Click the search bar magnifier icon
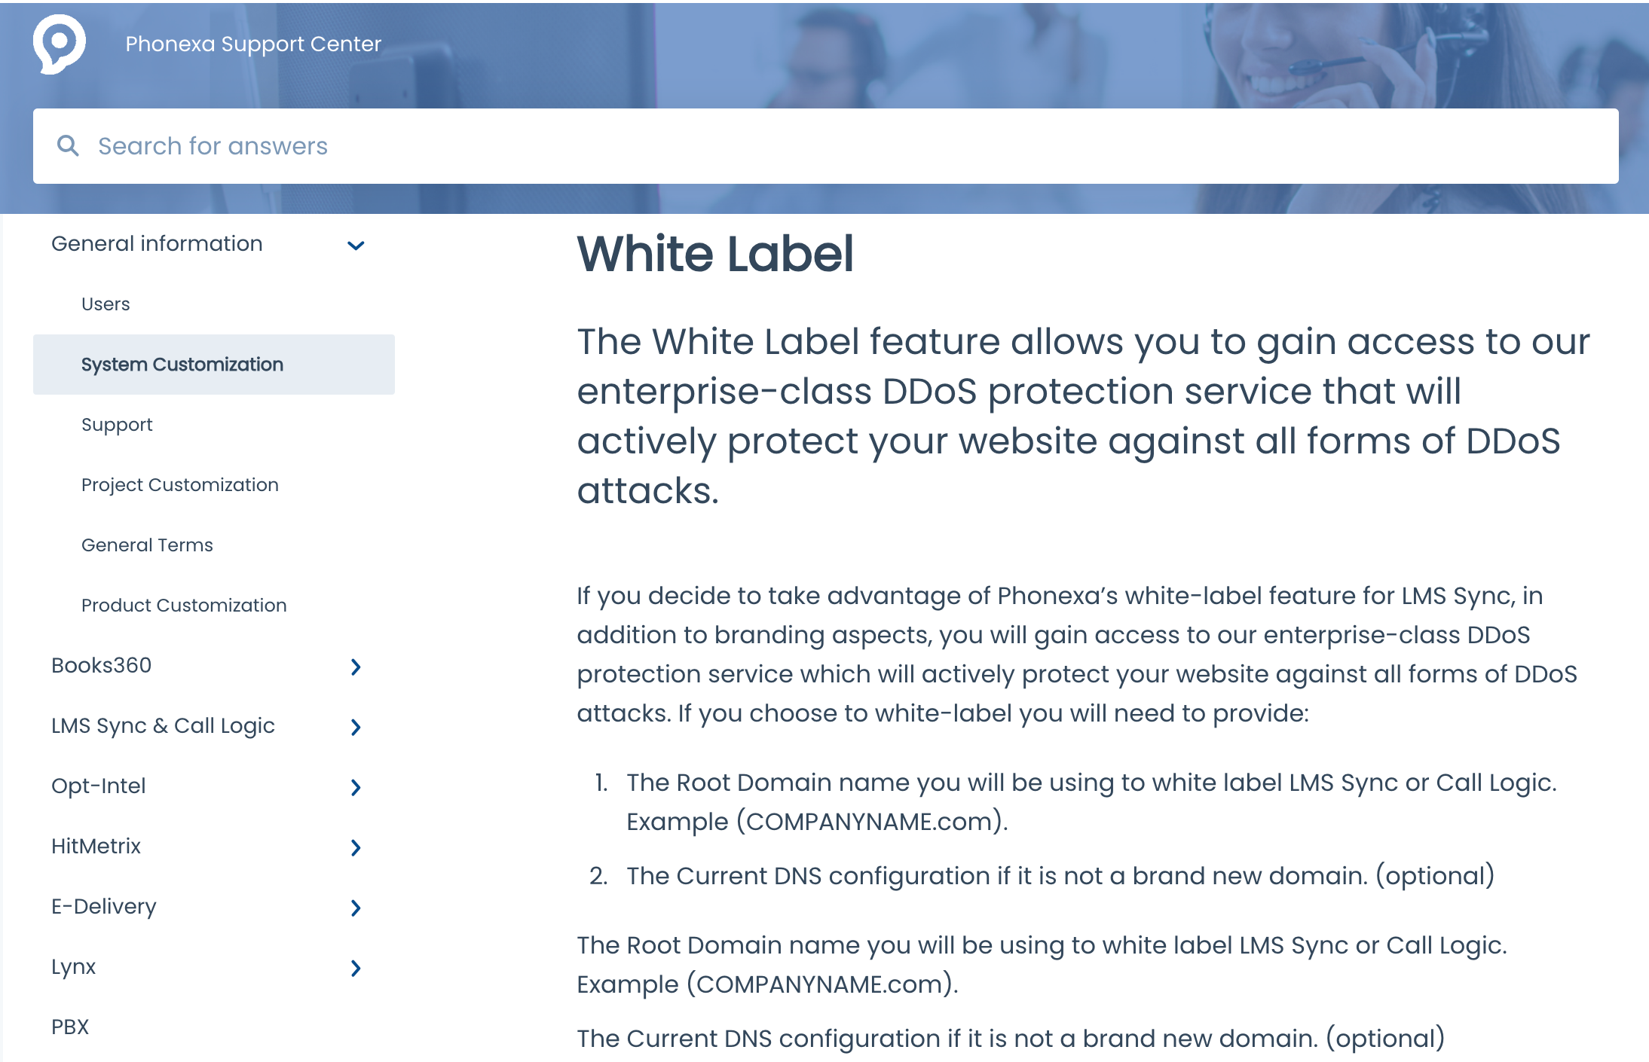The height and width of the screenshot is (1062, 1649). (69, 147)
